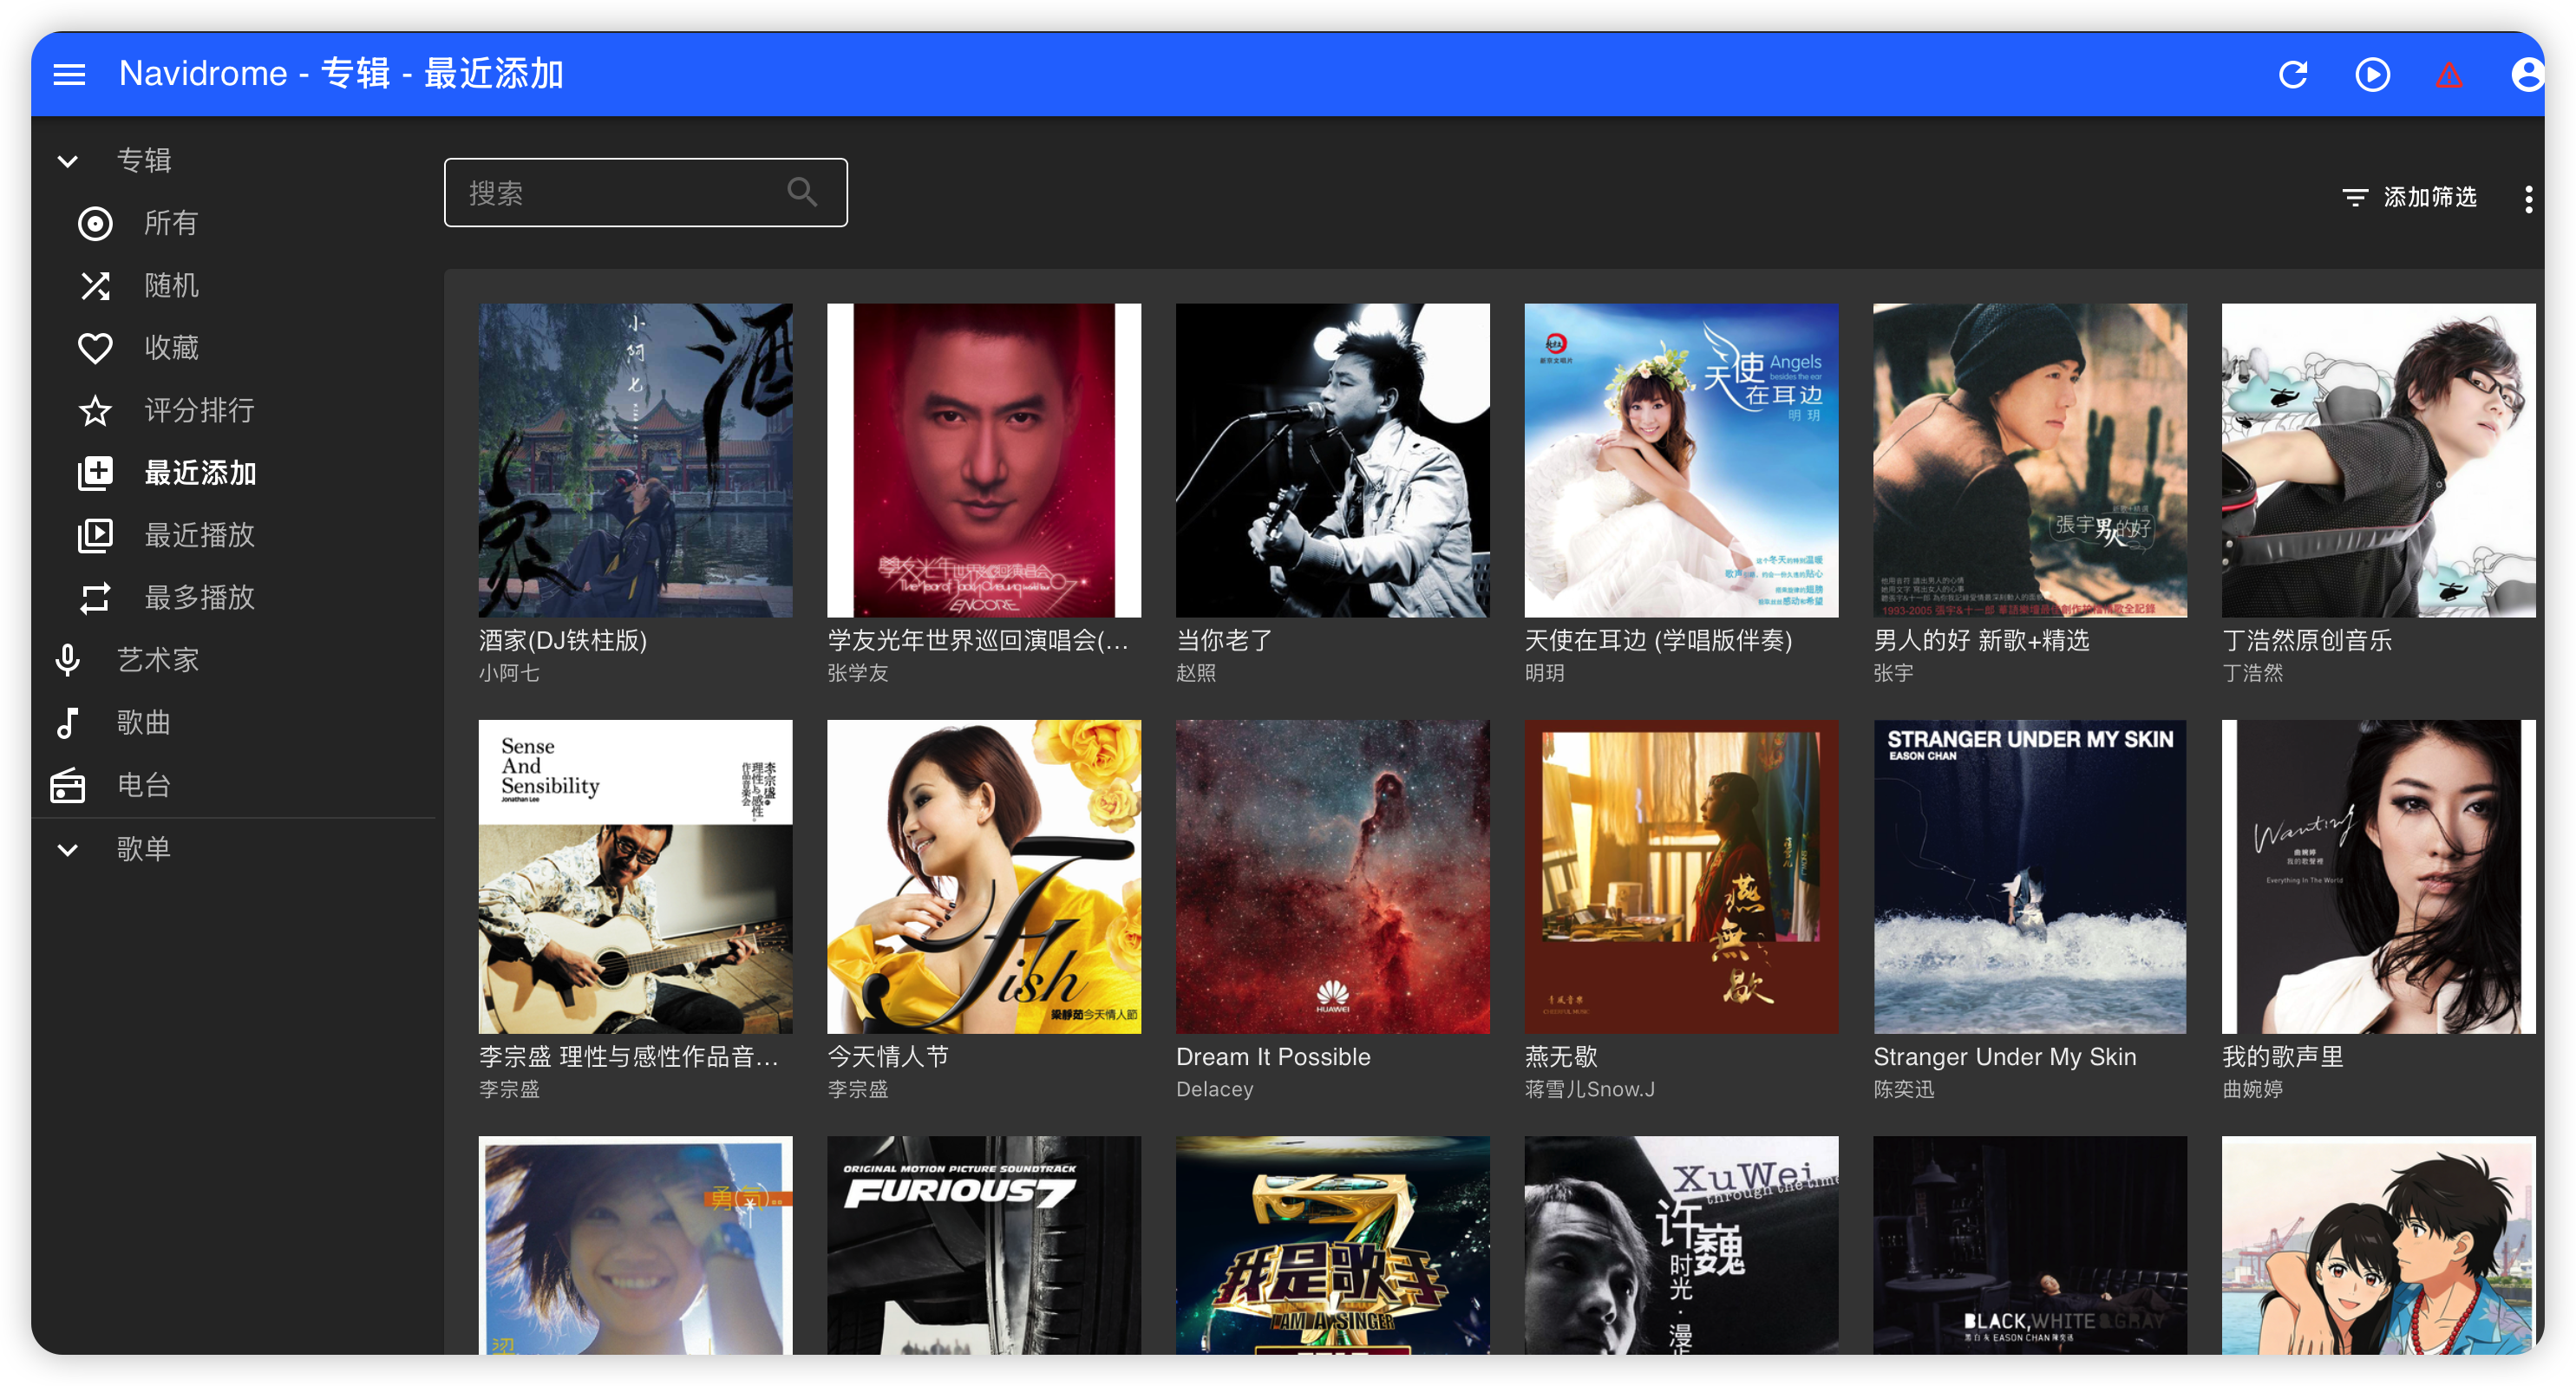Viewport: 2576px width, 1386px height.
Task: Open 学友光年世界巡回演唱会 album cover
Action: [984, 460]
